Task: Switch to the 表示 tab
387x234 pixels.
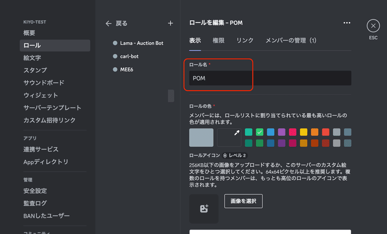Action: click(x=195, y=41)
